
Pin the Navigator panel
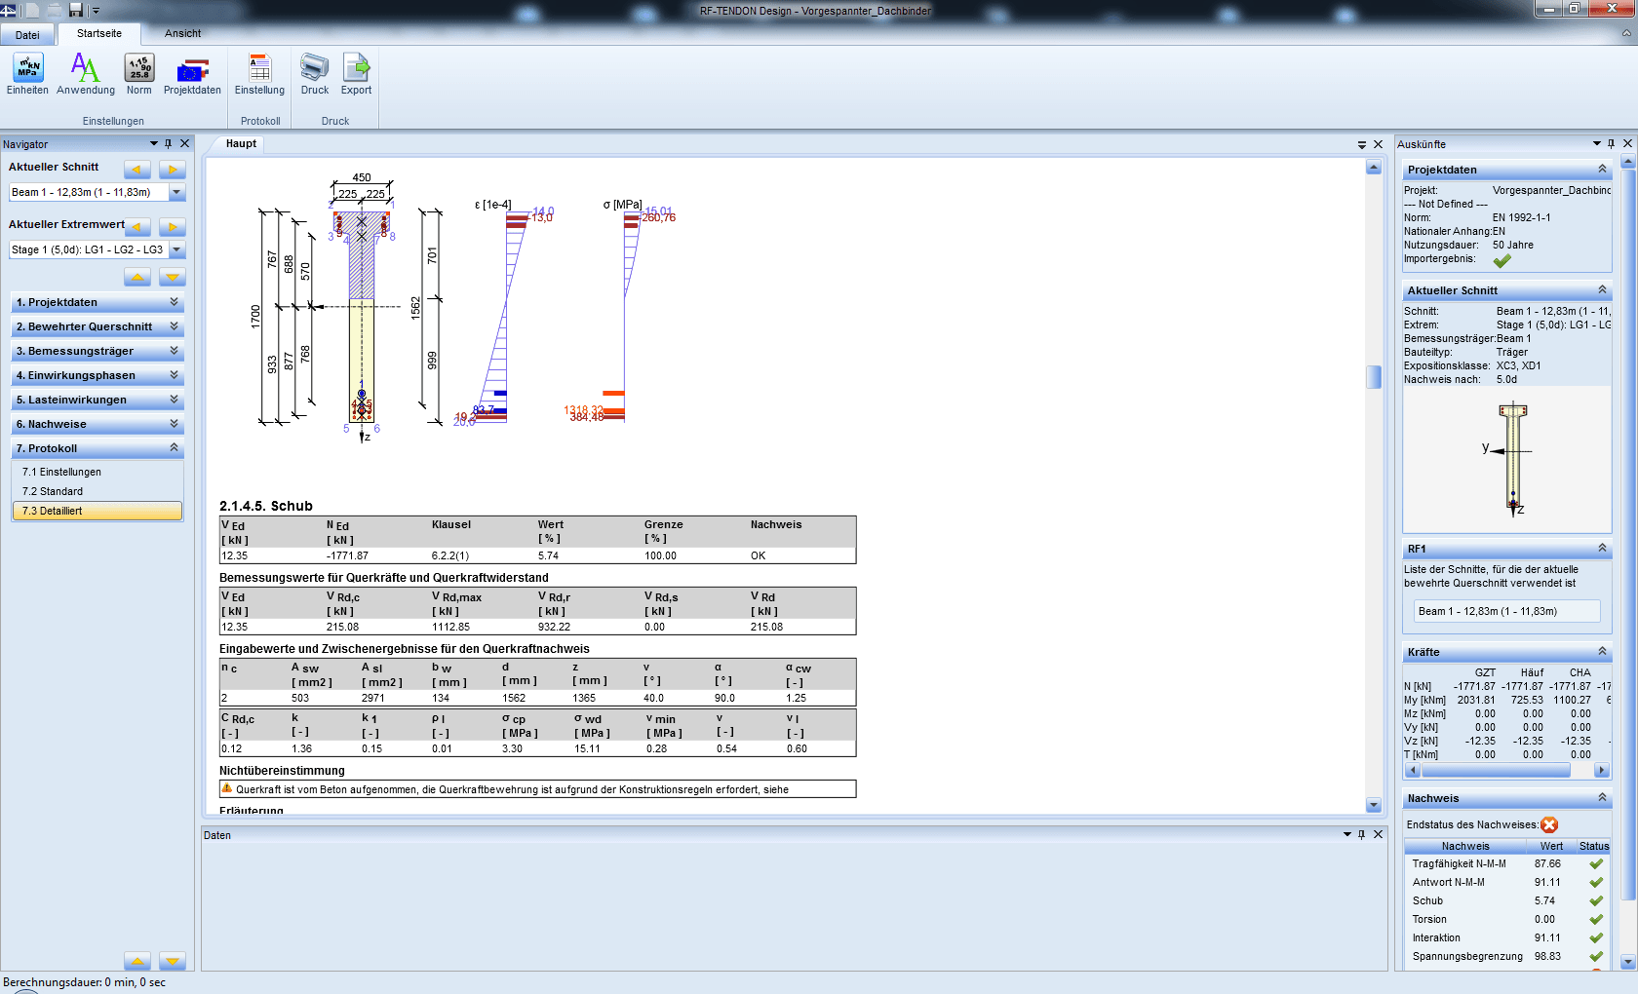(169, 143)
